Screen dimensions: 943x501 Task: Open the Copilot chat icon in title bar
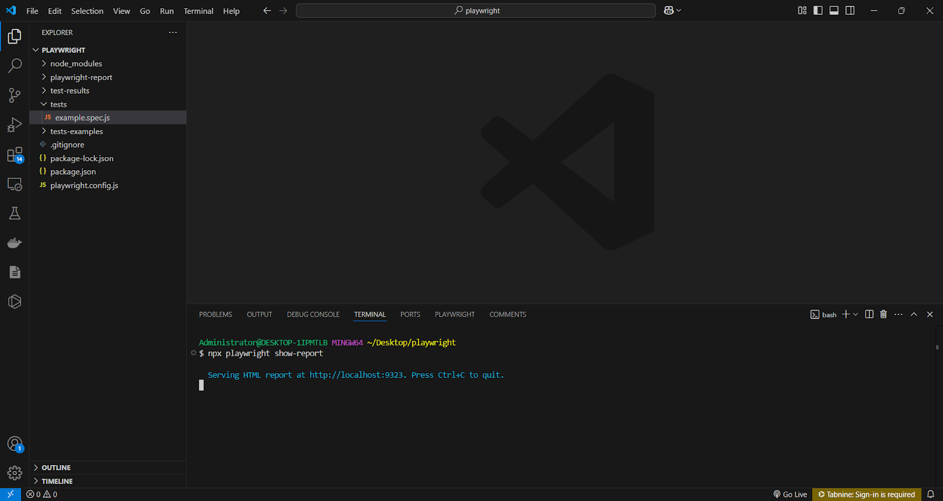click(x=668, y=11)
